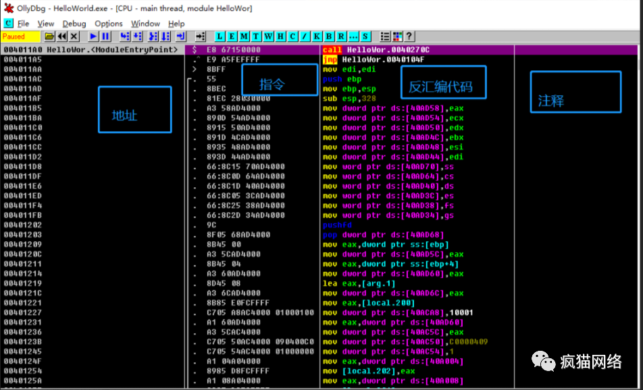The width and height of the screenshot is (643, 390).
Task: Show the Memory map with M button
Action: (x=244, y=36)
